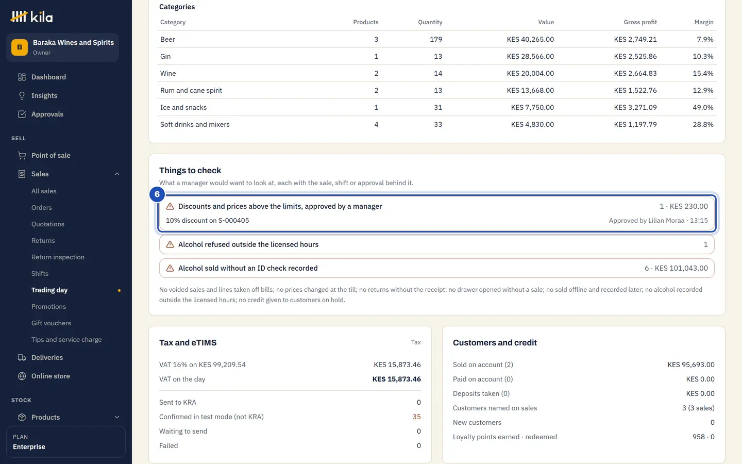The width and height of the screenshot is (742, 464).
Task: Select Returns in Sales submenu
Action: pos(43,240)
